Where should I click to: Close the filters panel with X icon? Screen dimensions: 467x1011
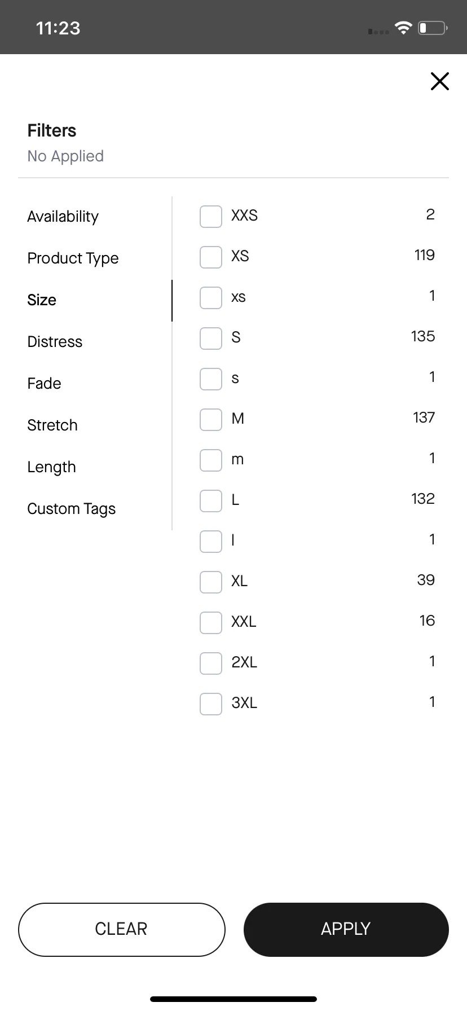439,81
